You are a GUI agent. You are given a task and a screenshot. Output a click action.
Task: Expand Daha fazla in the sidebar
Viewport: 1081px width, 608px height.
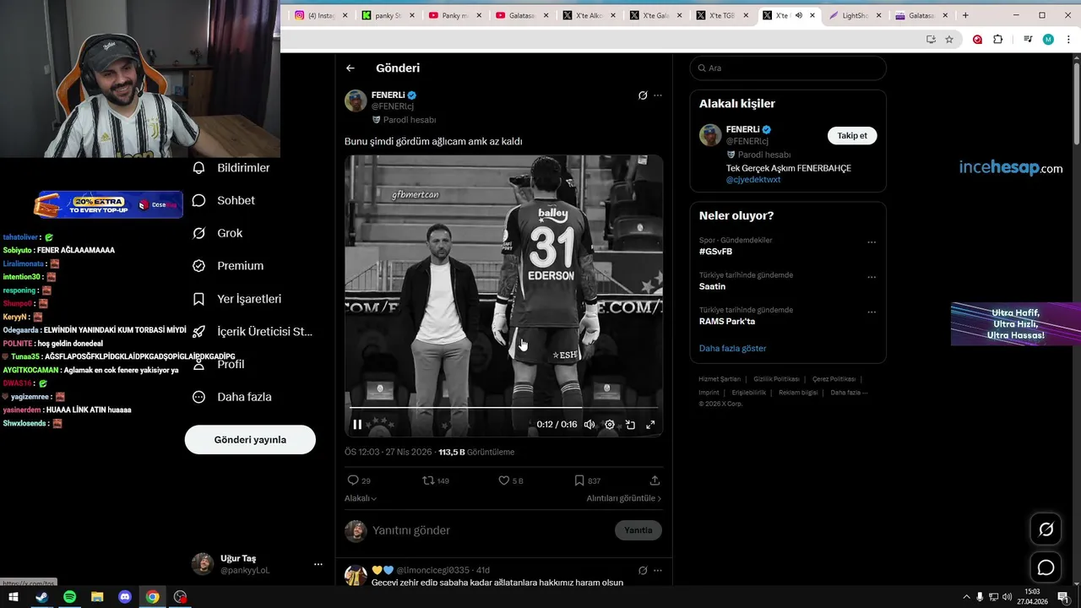(x=233, y=397)
